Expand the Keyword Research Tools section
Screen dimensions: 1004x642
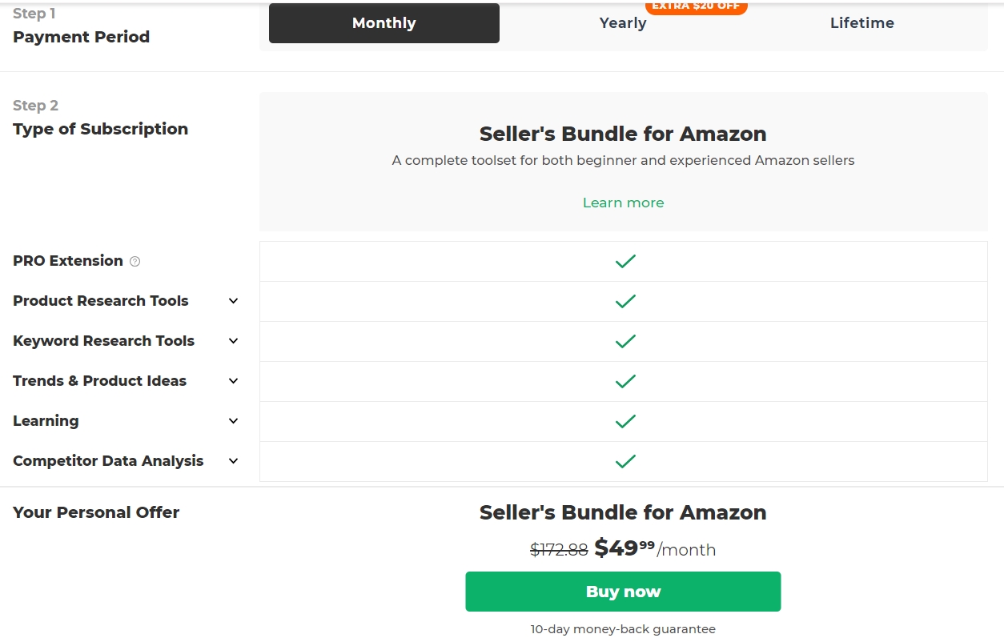[233, 341]
